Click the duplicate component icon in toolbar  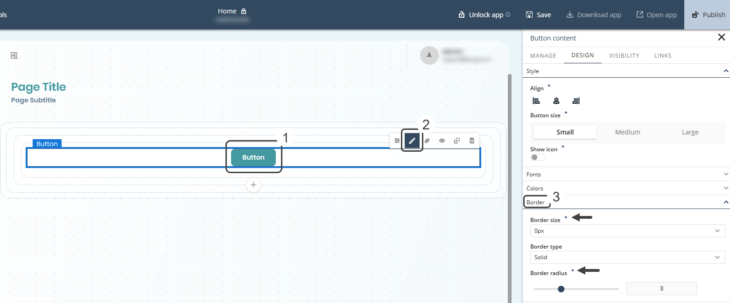[x=457, y=141]
